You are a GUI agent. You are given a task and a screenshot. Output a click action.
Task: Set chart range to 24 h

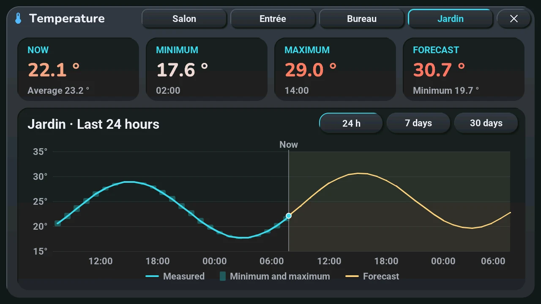(351, 123)
